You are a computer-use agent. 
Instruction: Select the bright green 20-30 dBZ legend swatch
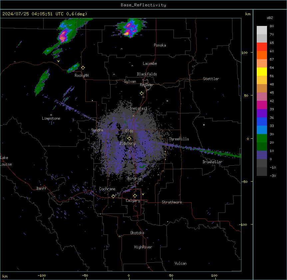click(x=262, y=138)
